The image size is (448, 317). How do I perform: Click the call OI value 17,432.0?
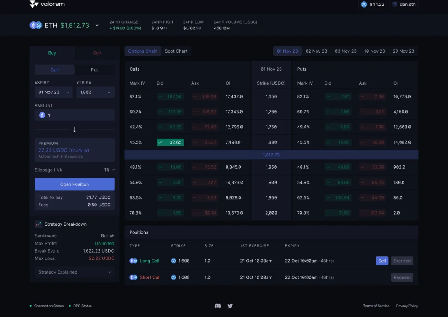click(x=234, y=96)
